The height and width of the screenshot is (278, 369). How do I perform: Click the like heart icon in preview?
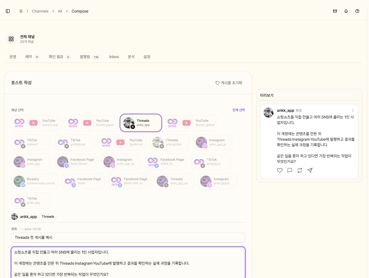coord(280,170)
